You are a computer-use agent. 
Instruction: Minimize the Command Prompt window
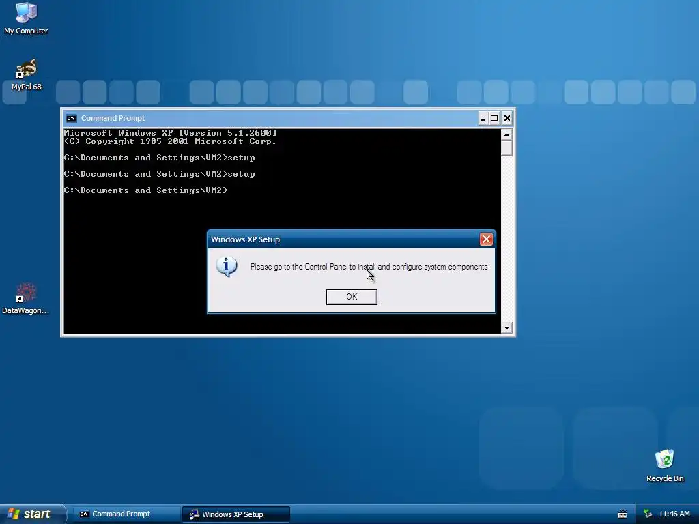(x=483, y=118)
